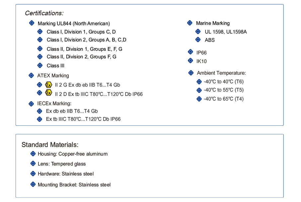The width and height of the screenshot is (301, 202).
Task: Click text Hardware: Stainless steel
Action: click(66, 174)
